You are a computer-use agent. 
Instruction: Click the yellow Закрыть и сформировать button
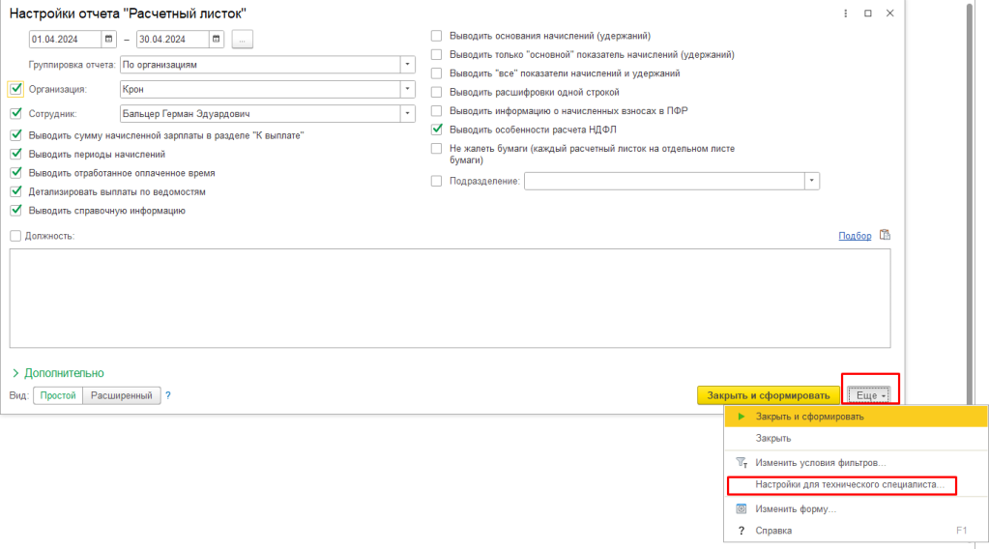pyautogui.click(x=769, y=395)
